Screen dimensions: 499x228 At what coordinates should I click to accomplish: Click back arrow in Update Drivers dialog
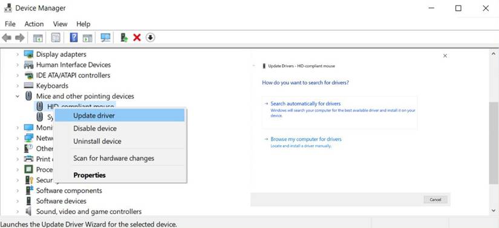pyautogui.click(x=254, y=66)
